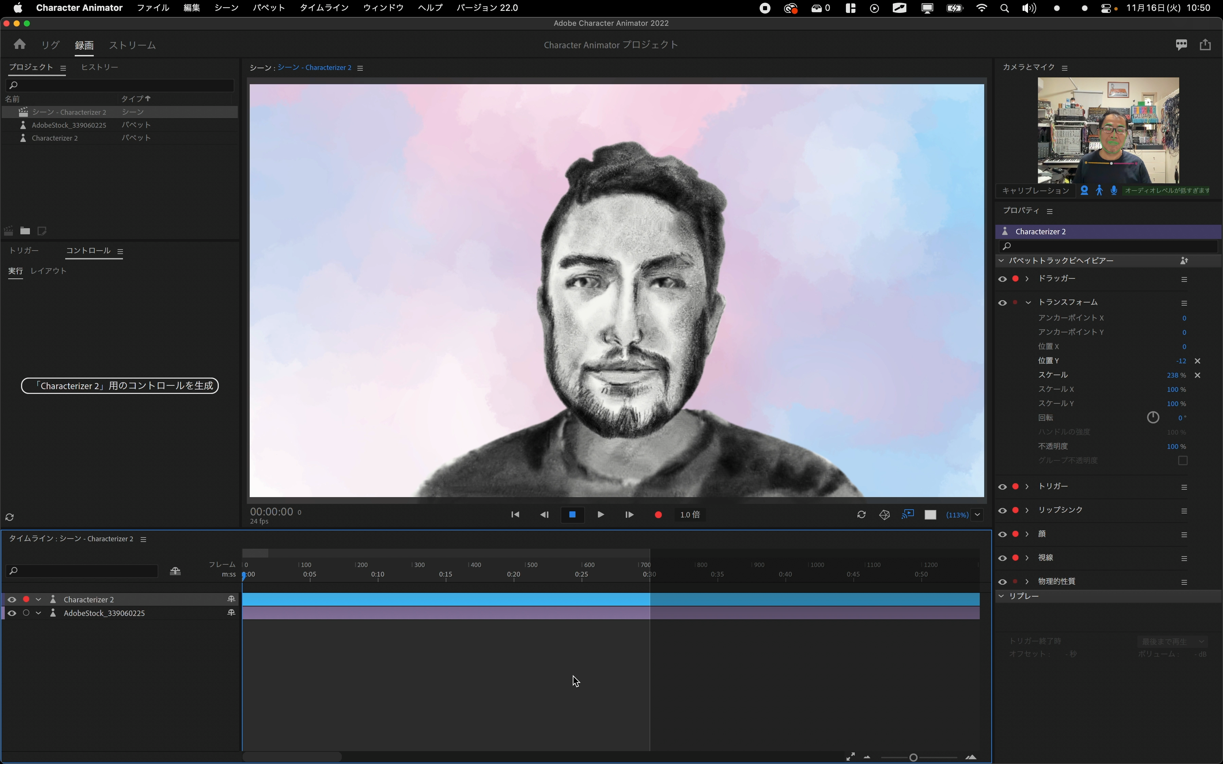Toggle webcam face tracking input icon
This screenshot has height=764, width=1223.
(1084, 190)
